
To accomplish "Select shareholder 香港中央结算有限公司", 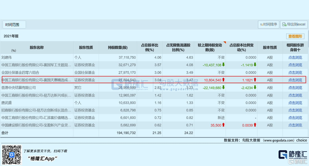I will (19, 88).
